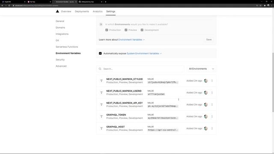Viewport: 274px width, 154px height.
Task: Click user avatar on NEXT_PUBLIC_MAPBOX_USERID row
Action: [206, 92]
